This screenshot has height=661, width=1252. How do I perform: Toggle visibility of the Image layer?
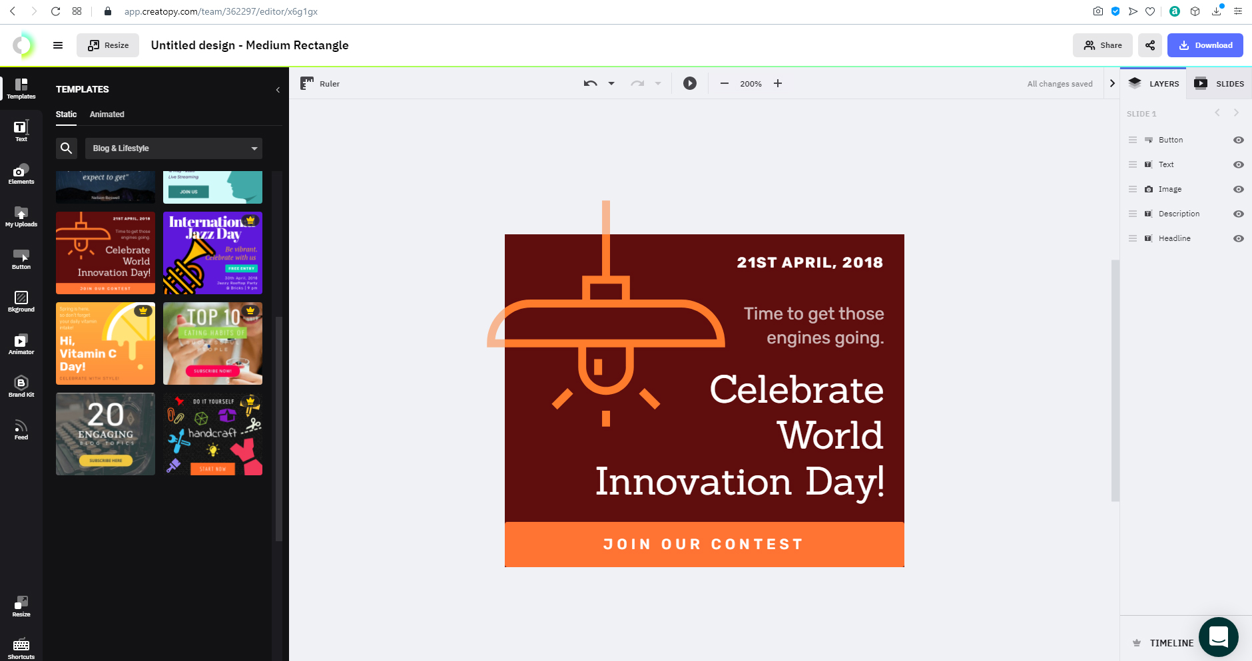click(1238, 189)
